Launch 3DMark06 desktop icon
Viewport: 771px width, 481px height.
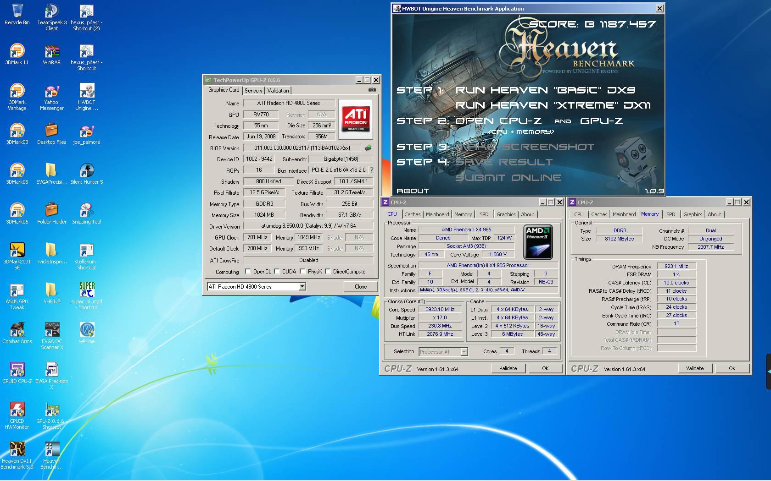pos(17,213)
